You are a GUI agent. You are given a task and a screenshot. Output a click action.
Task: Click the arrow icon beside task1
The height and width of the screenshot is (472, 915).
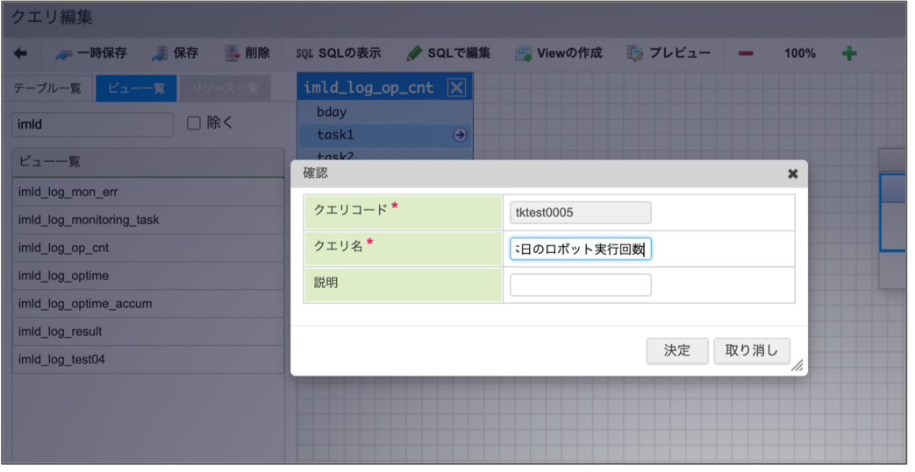pyautogui.click(x=460, y=135)
